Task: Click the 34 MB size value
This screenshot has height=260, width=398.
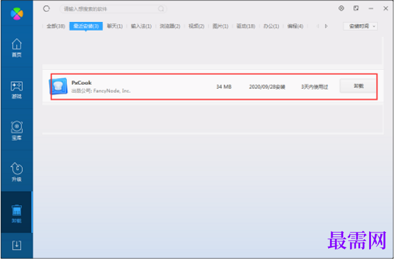Action: click(224, 87)
